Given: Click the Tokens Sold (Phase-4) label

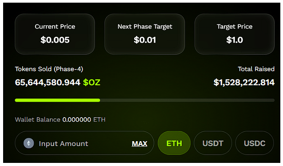Looking at the screenshot, I should coord(49,69).
